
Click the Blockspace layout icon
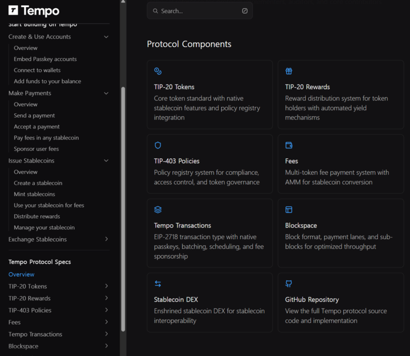click(x=289, y=210)
